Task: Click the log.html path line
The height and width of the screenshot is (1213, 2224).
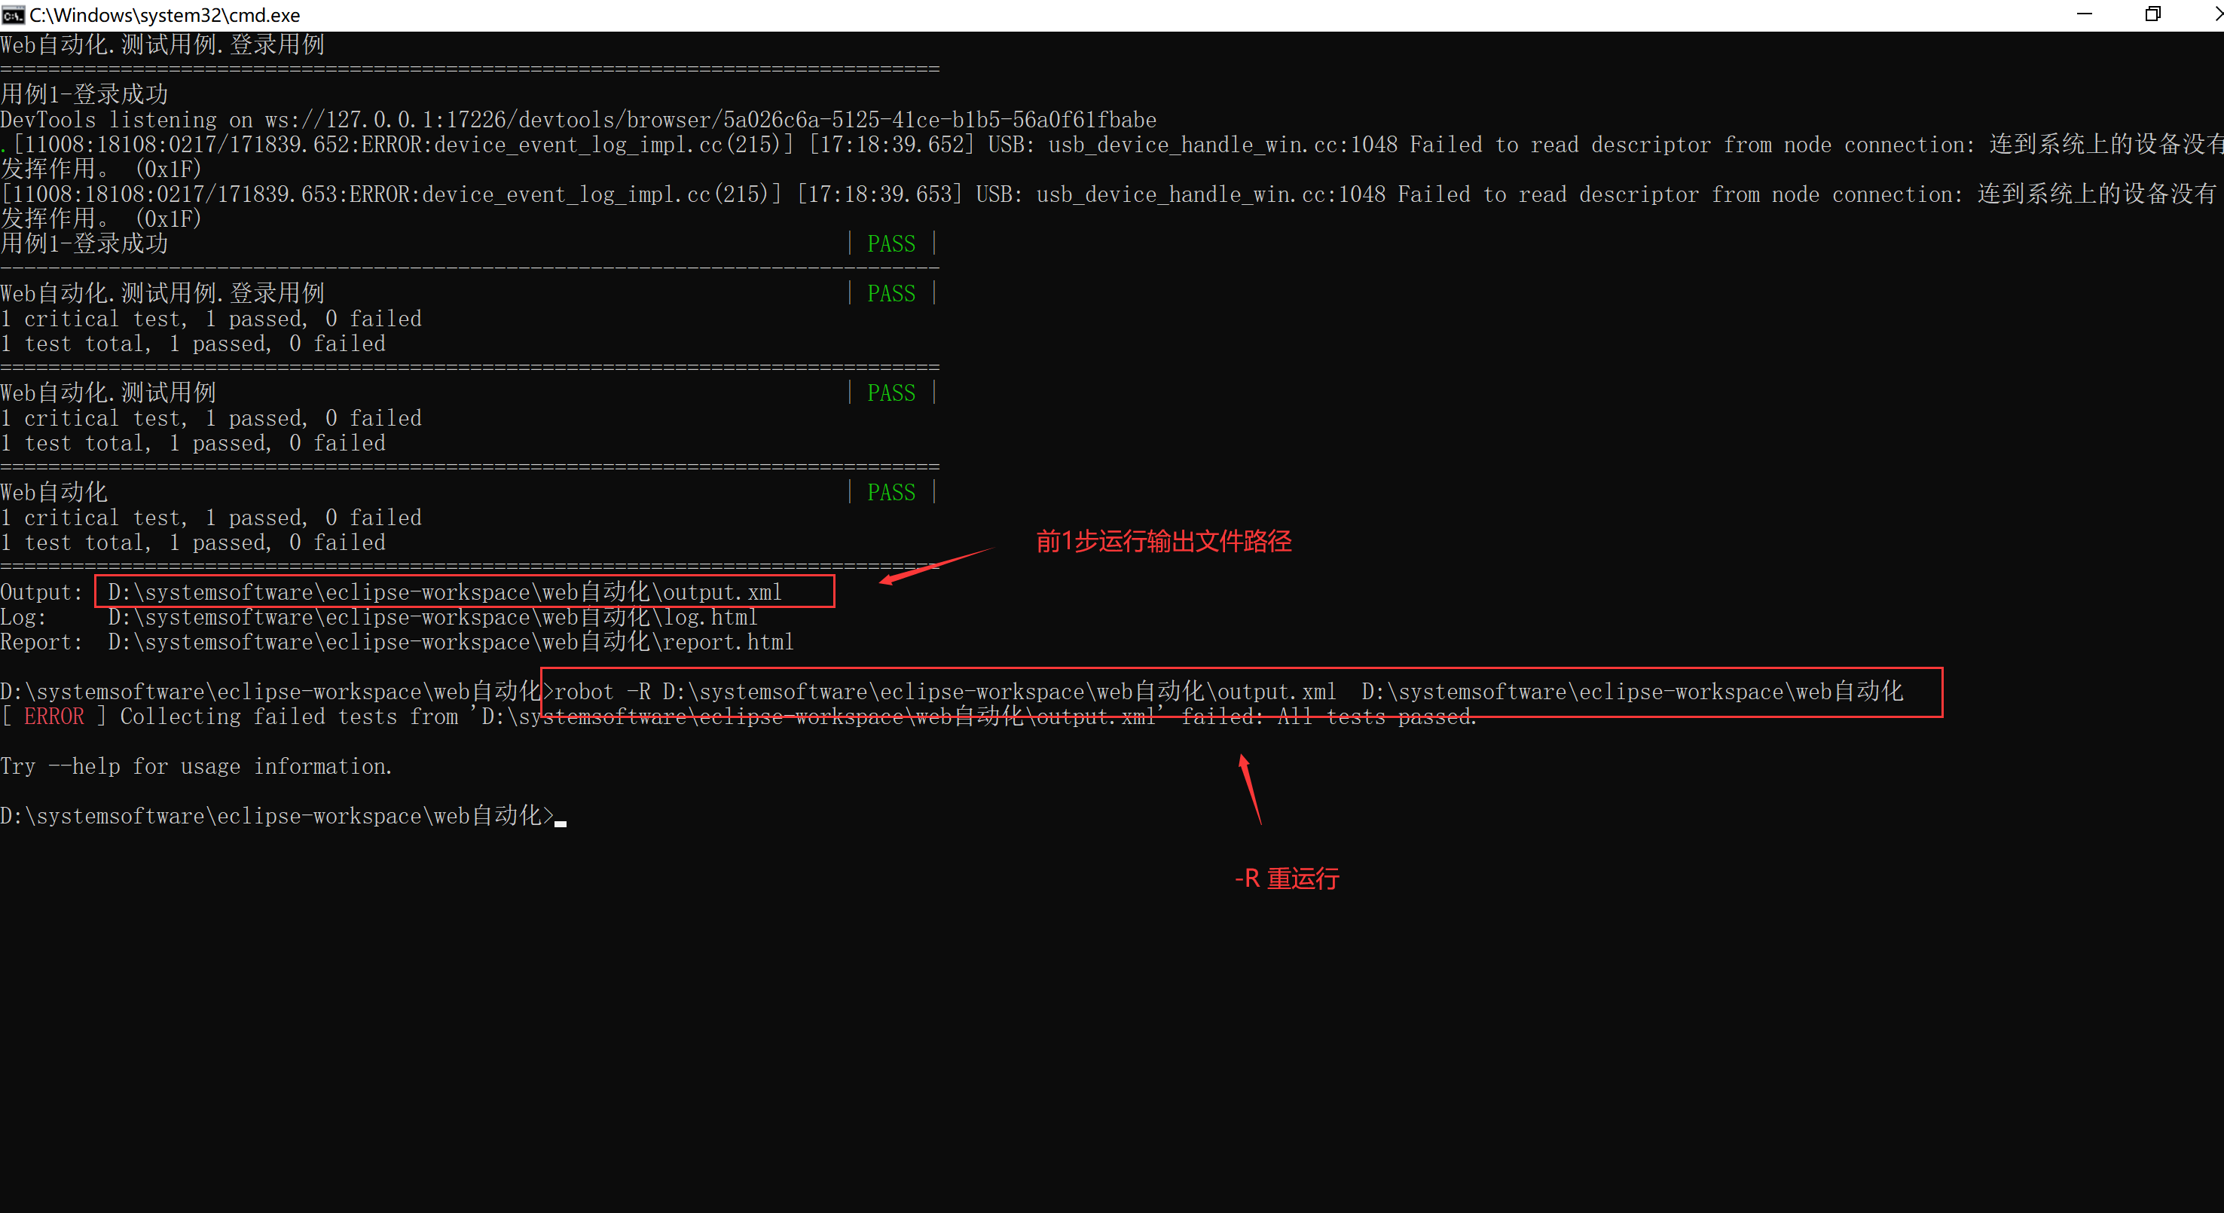Action: coord(432,617)
